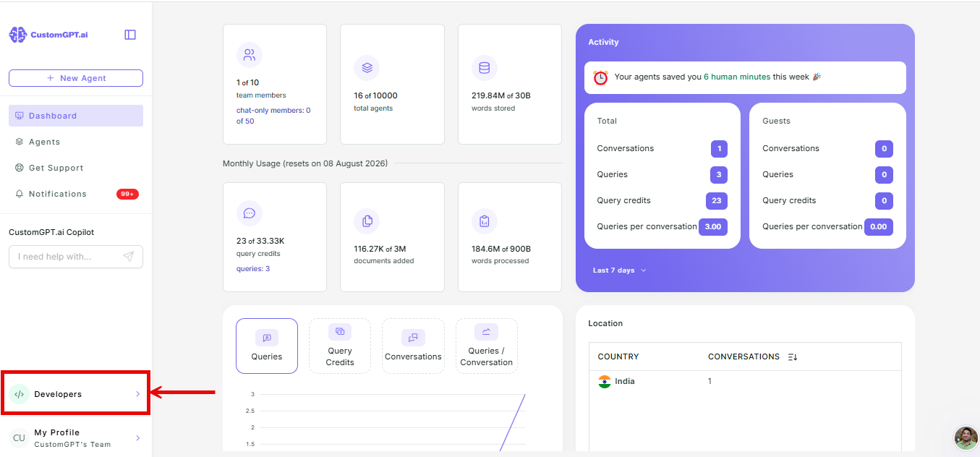Image resolution: width=980 pixels, height=457 pixels.
Task: Click Total Queries count badge 3
Action: pyautogui.click(x=719, y=175)
